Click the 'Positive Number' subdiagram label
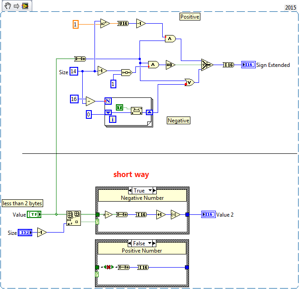The height and width of the screenshot is (289, 299). coord(142,251)
